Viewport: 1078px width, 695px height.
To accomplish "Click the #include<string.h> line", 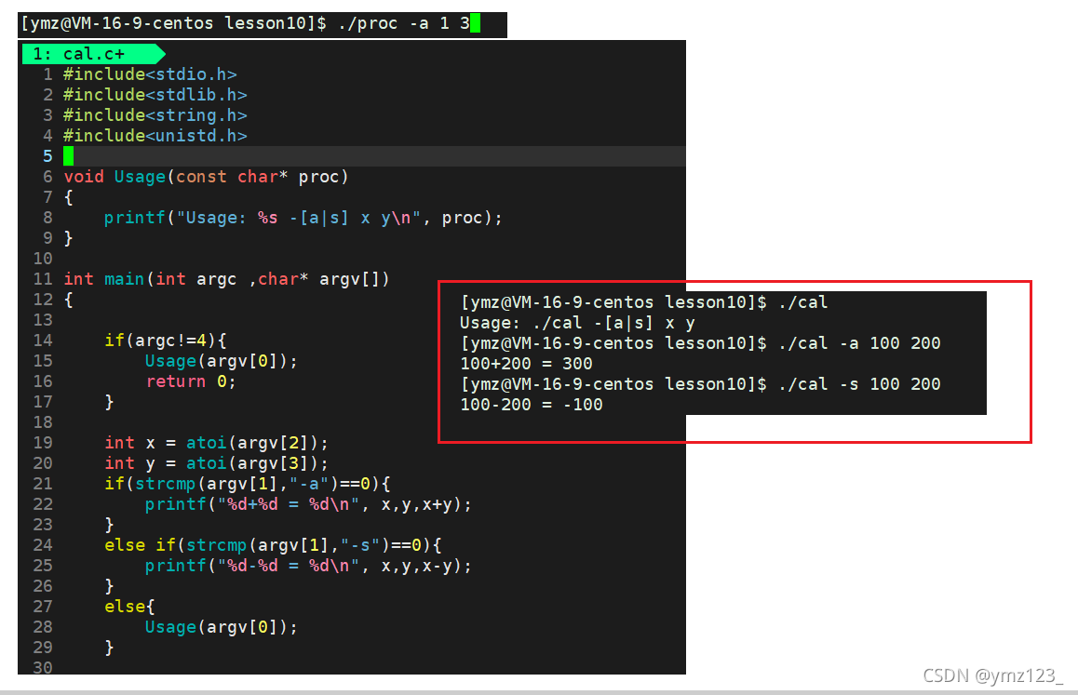I will 155,115.
